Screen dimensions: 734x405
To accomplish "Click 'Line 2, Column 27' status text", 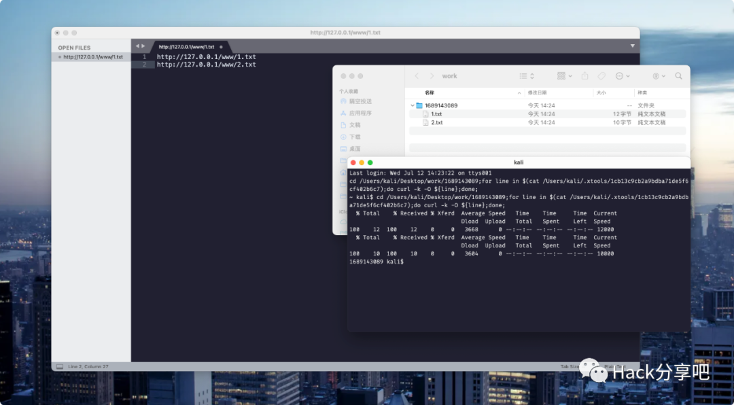I will (88, 367).
